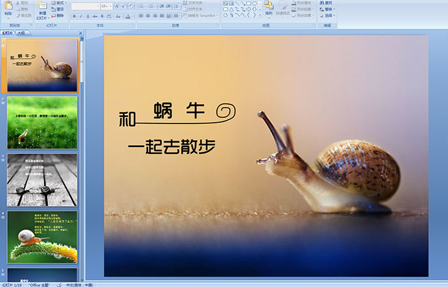Center the paragraph text
The image size is (448, 287).
coord(148,16)
